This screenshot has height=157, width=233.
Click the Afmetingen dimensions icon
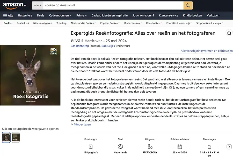coord(209,147)
